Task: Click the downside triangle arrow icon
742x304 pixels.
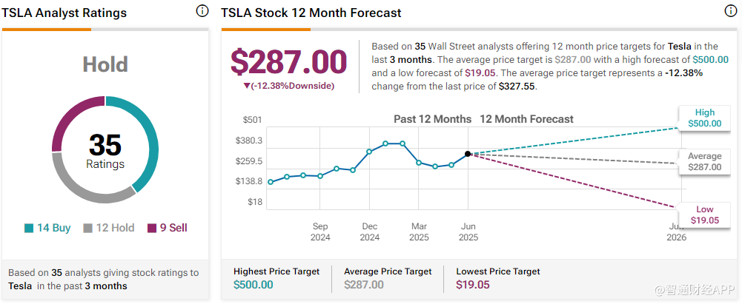Action: 246,86
